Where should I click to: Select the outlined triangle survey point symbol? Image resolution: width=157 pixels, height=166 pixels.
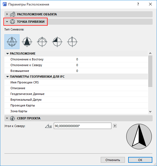(x=12, y=42)
